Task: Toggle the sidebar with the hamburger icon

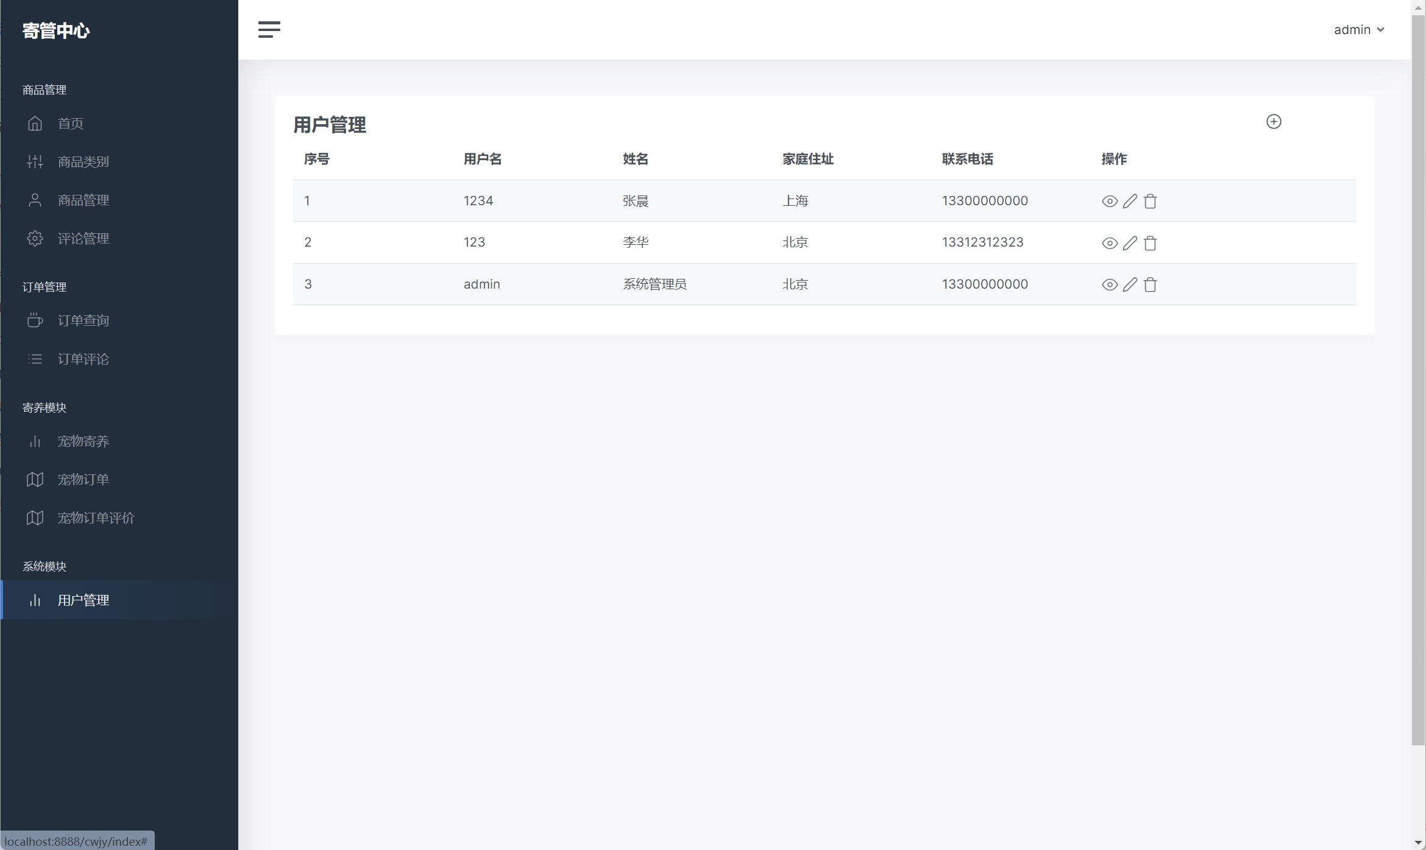Action: pos(269,29)
